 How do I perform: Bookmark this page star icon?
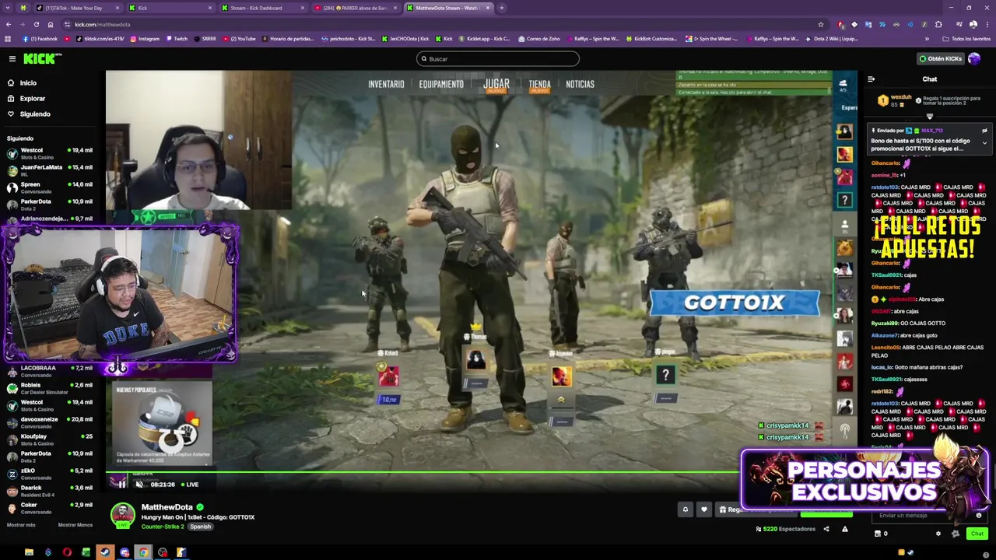(x=820, y=24)
